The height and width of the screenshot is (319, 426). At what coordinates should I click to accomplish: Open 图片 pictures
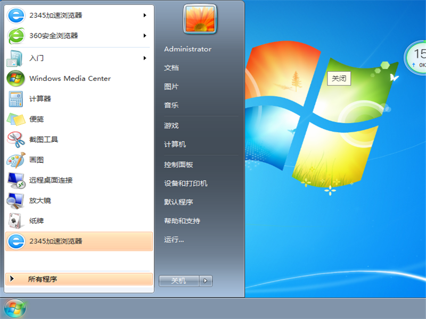tap(171, 87)
